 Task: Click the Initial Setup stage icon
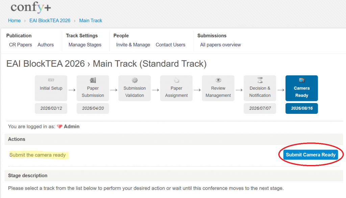click(51, 80)
